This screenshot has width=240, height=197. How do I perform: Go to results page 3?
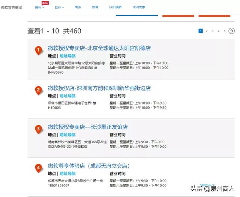pos(213,31)
